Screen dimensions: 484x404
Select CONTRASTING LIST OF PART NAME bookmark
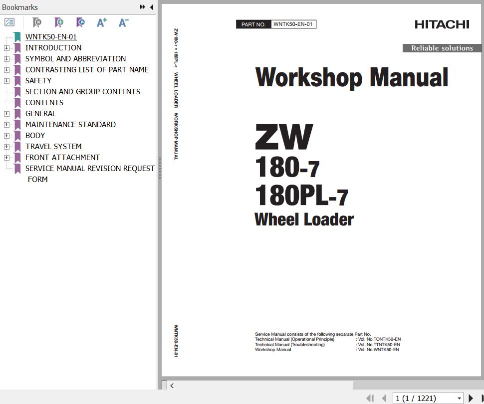click(x=87, y=69)
